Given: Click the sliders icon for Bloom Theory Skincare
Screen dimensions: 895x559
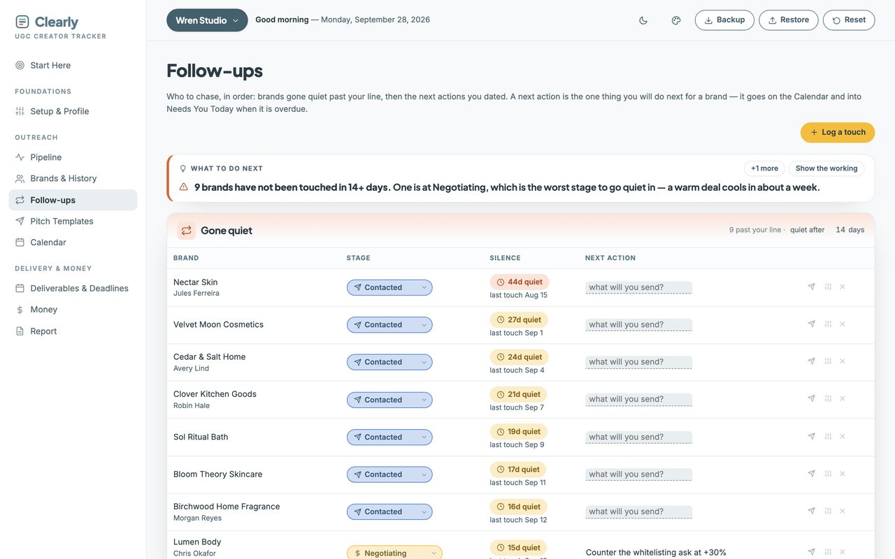Looking at the screenshot, I should pos(828,473).
